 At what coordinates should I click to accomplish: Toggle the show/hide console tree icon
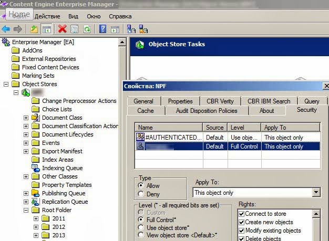[46, 29]
